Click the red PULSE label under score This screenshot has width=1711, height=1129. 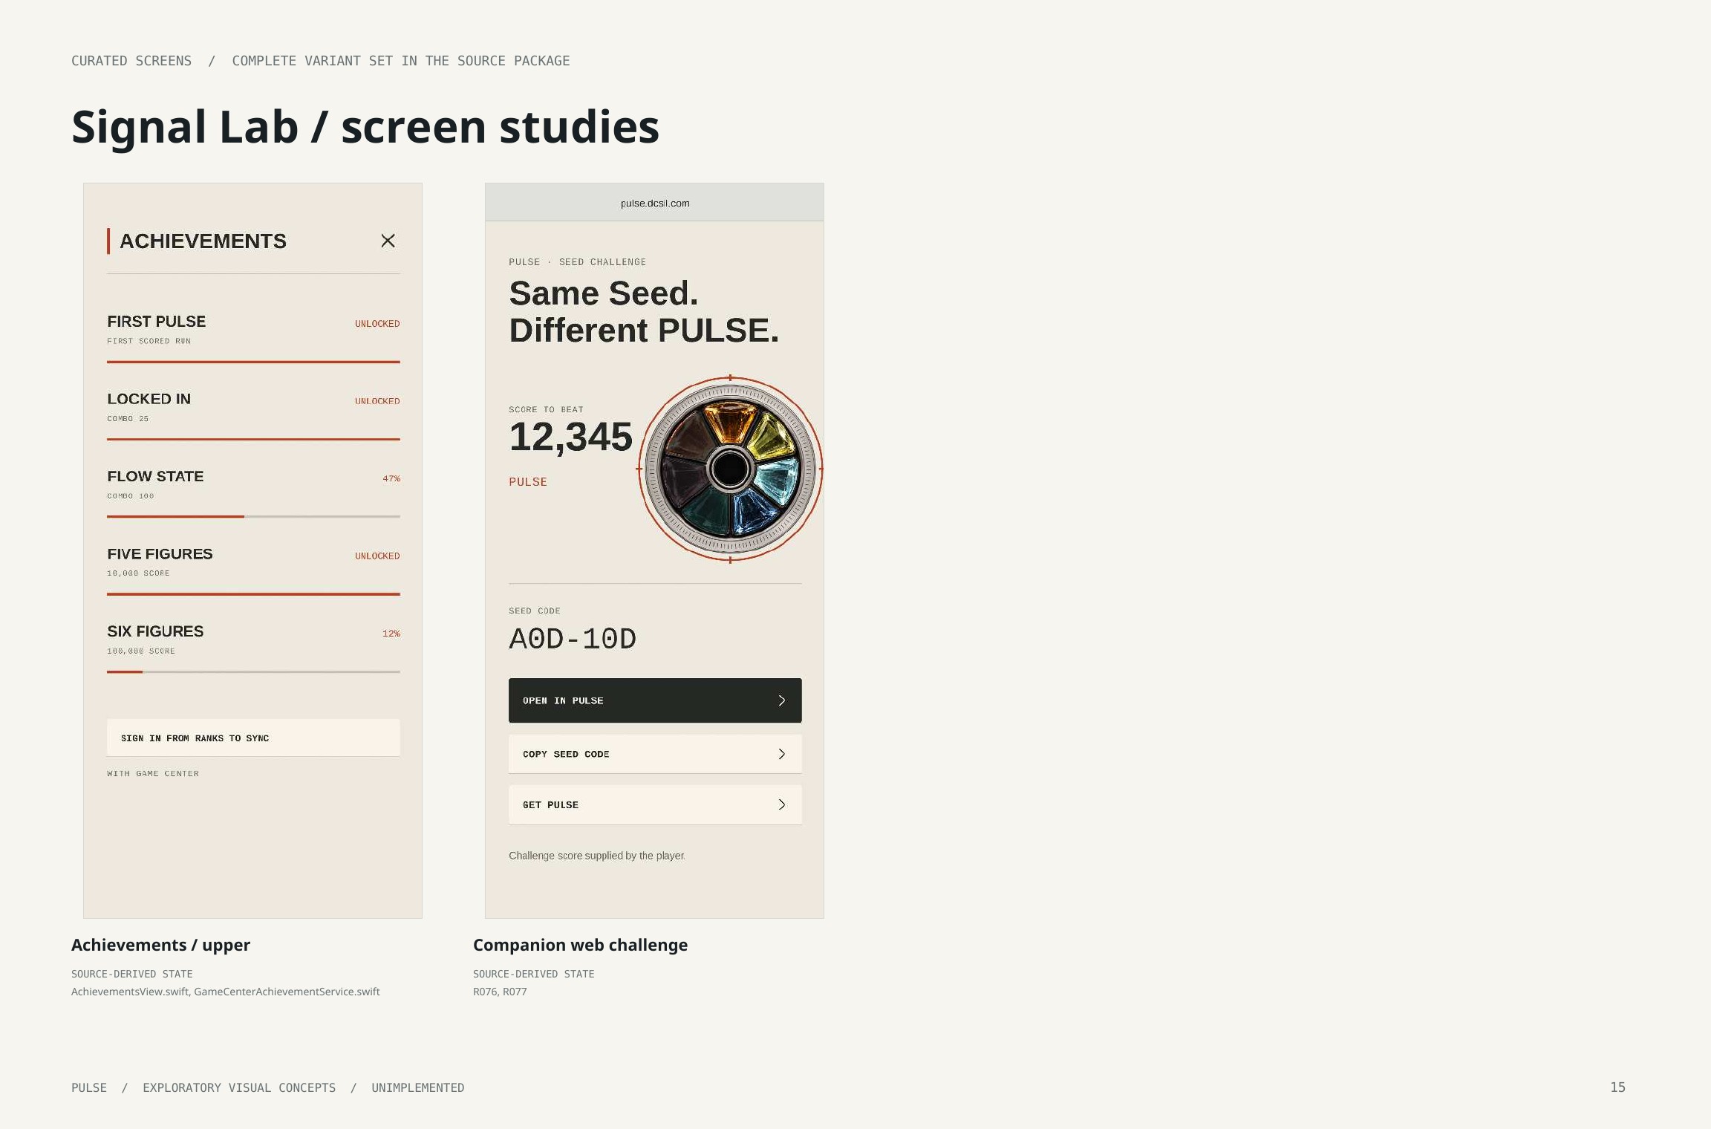(x=528, y=482)
